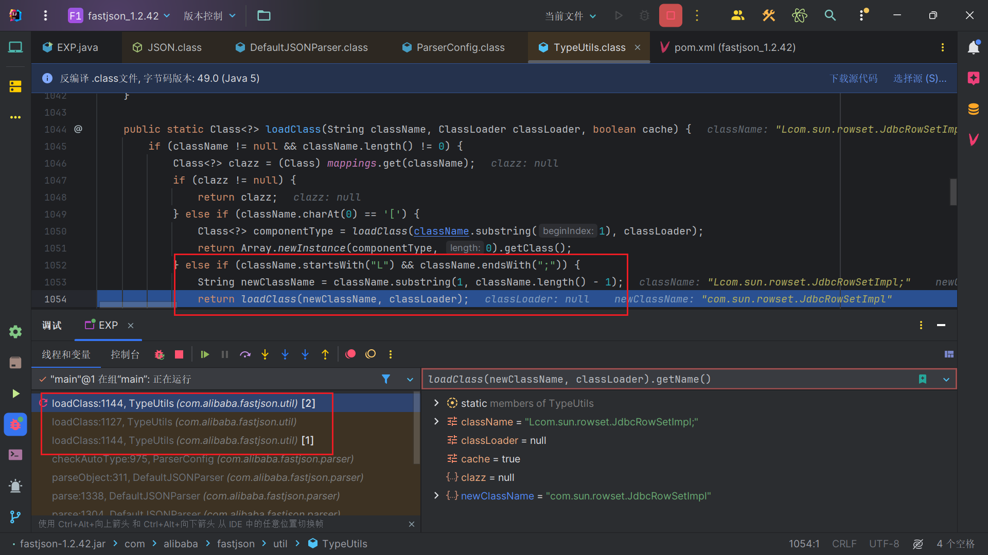Click the red Stop button in title bar

(671, 15)
